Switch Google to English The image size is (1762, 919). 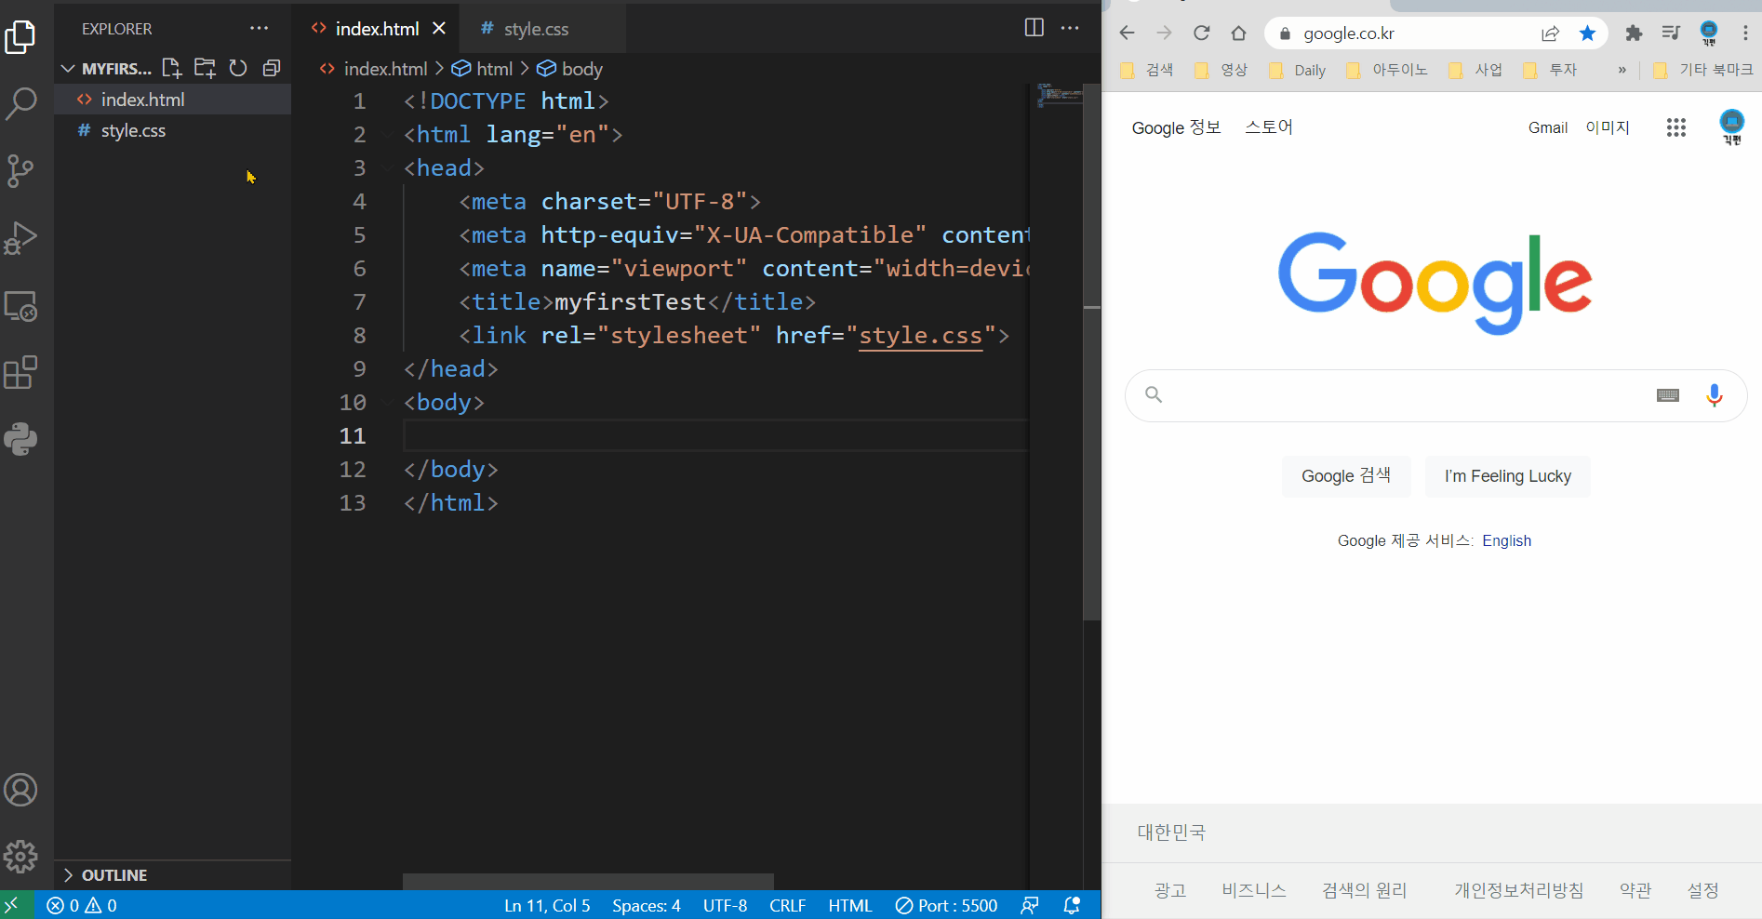1507,541
